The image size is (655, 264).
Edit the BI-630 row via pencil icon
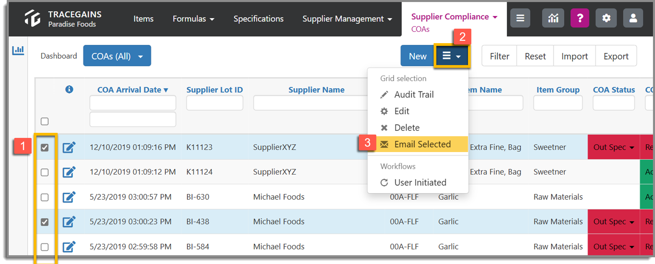click(x=69, y=197)
